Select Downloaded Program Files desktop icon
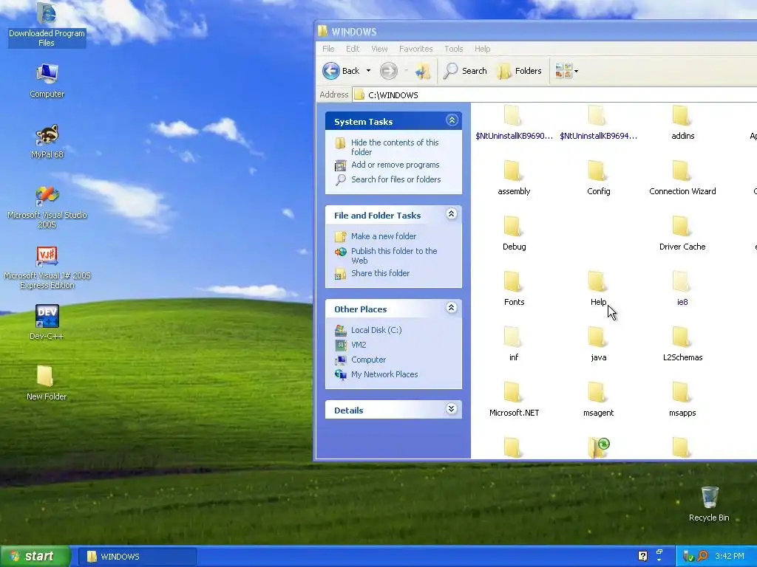Image resolution: width=757 pixels, height=567 pixels. point(47,25)
